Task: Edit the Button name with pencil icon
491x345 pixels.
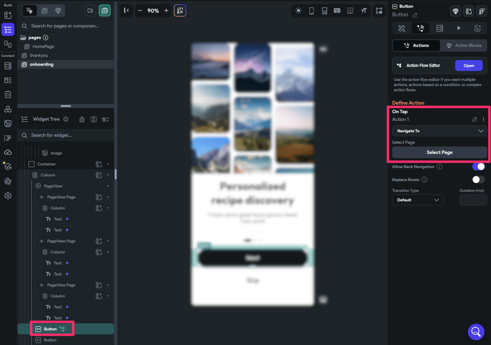Action: [415, 15]
